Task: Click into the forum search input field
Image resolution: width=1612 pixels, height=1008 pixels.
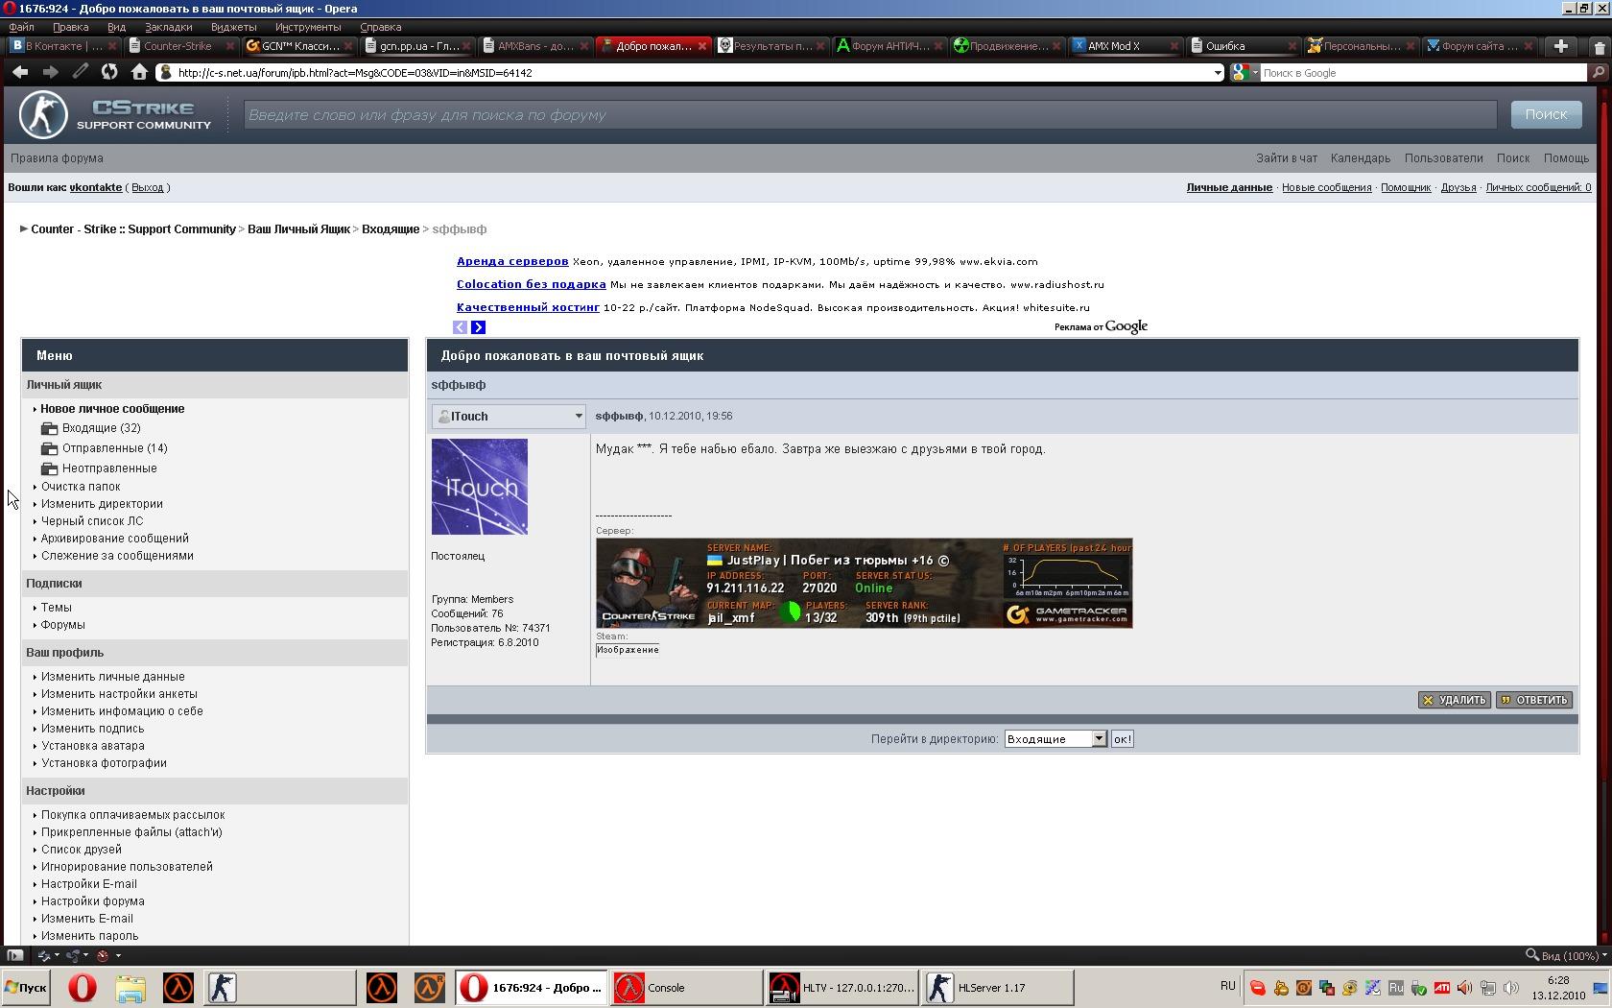Action: point(869,115)
